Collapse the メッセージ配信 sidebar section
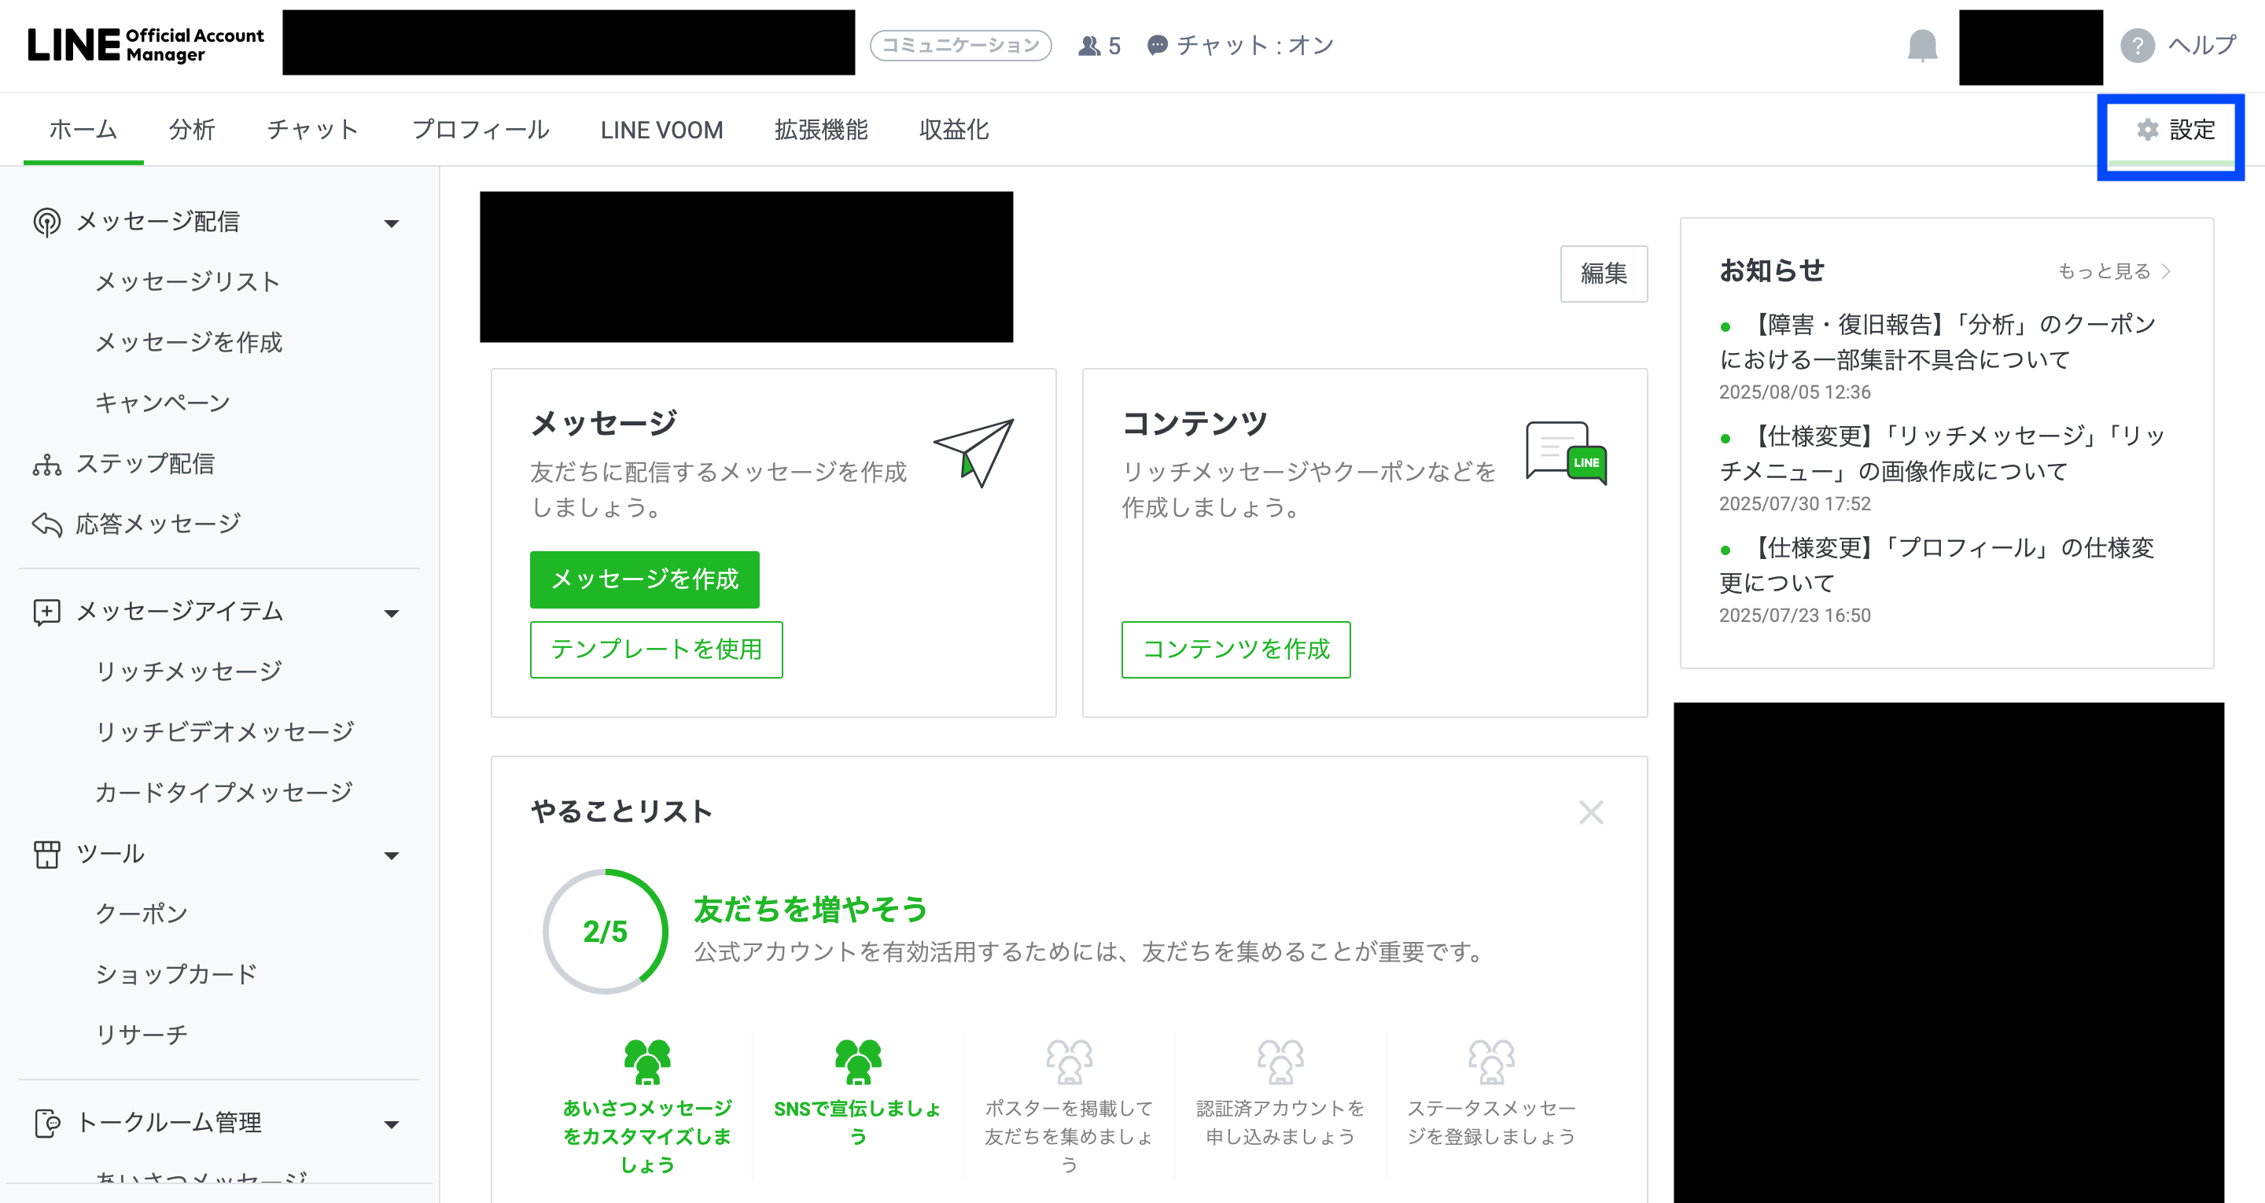 click(392, 223)
